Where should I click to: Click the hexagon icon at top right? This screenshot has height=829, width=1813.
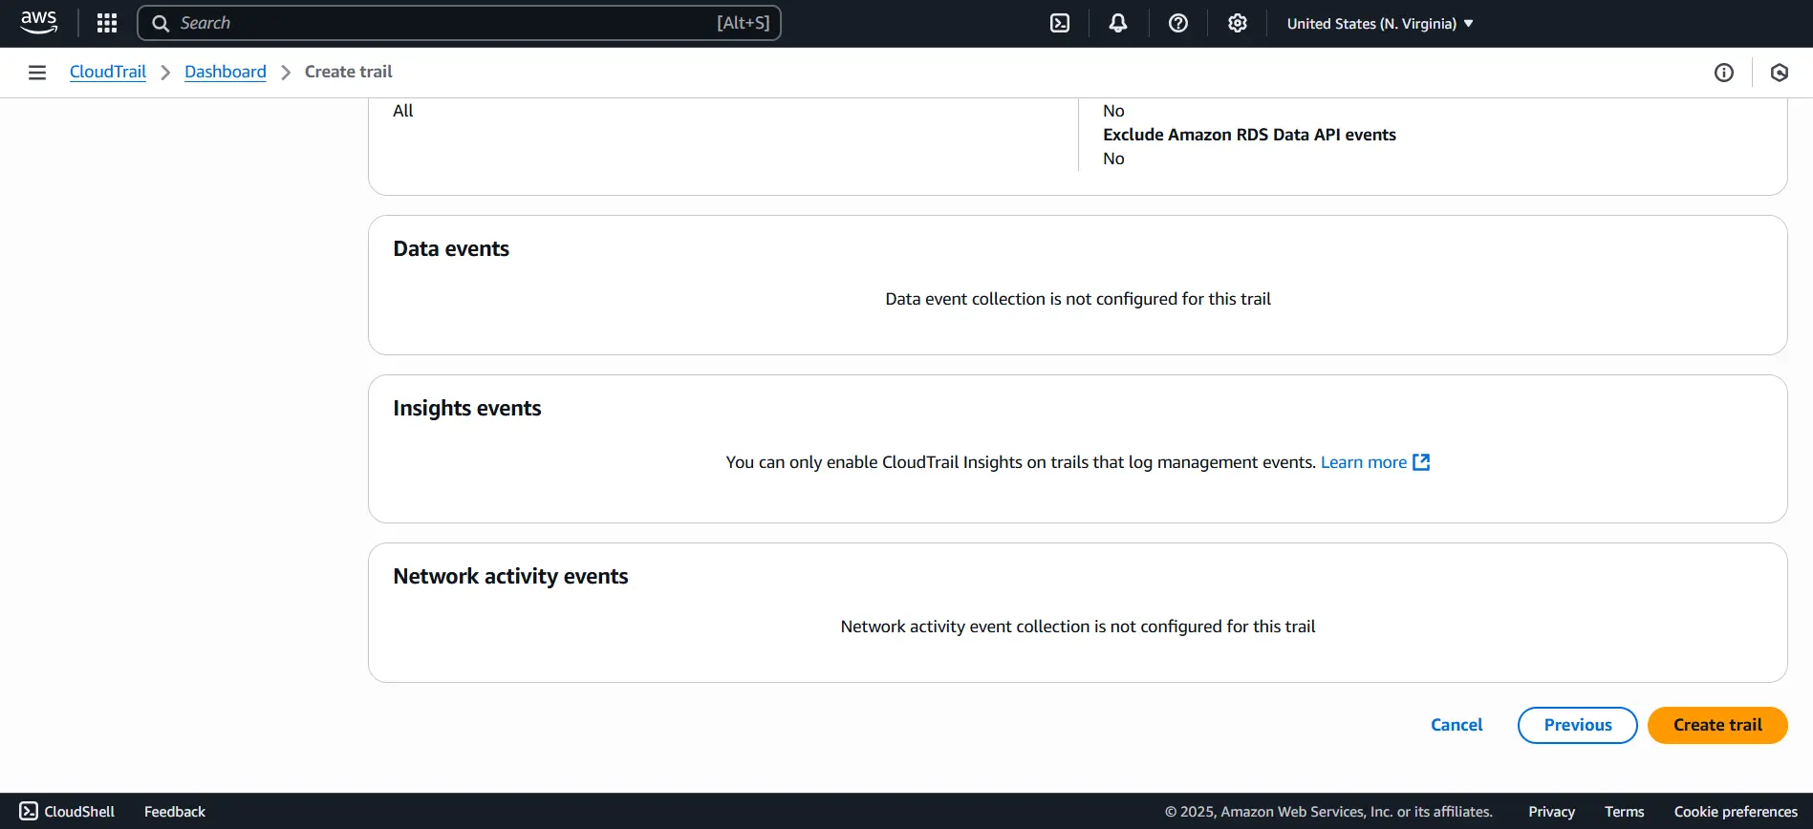1780,73
